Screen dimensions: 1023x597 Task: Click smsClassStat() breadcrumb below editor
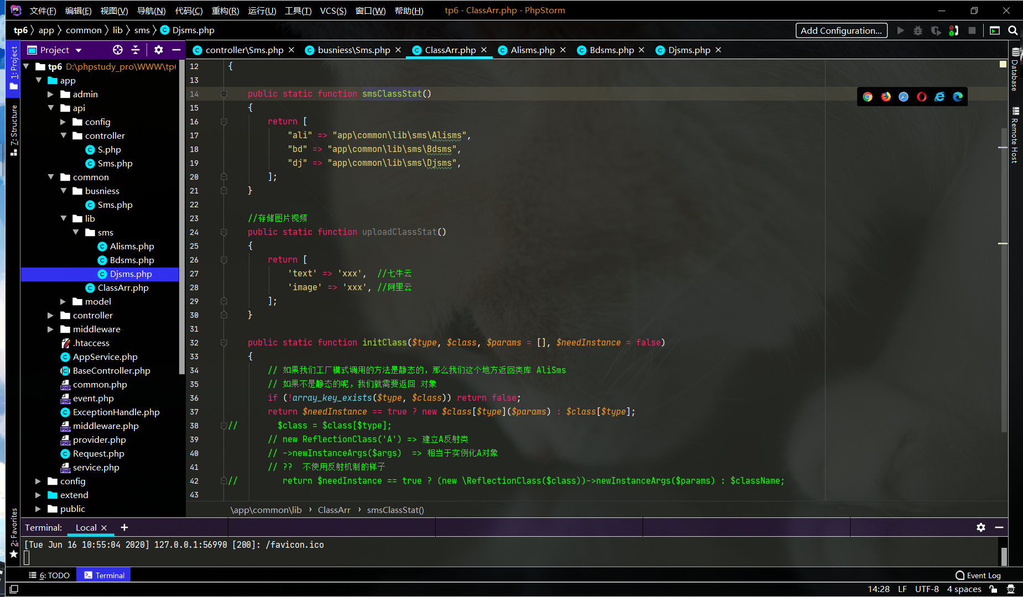click(395, 510)
